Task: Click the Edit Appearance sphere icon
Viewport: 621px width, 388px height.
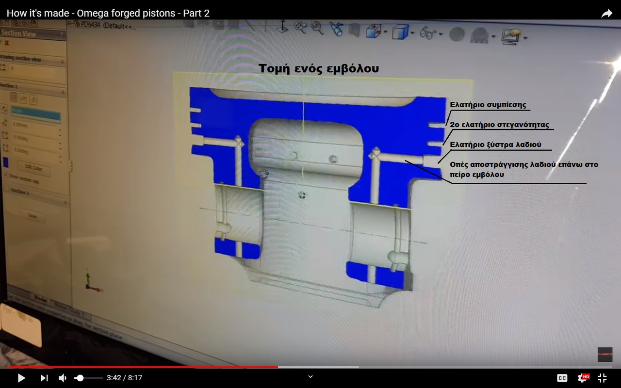Action: click(457, 34)
